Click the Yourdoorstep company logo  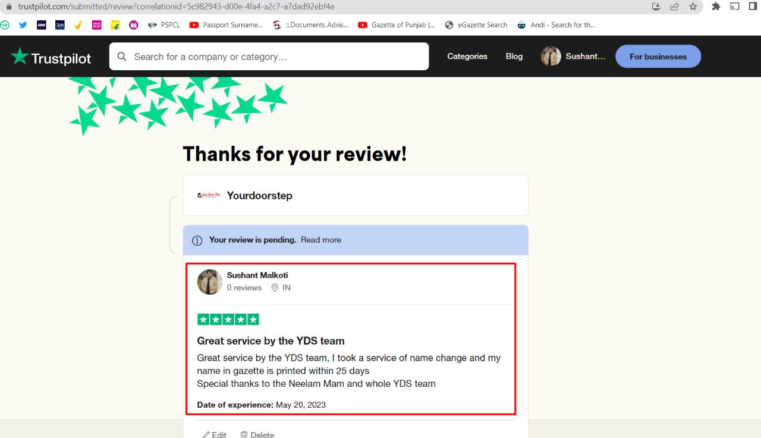[209, 195]
